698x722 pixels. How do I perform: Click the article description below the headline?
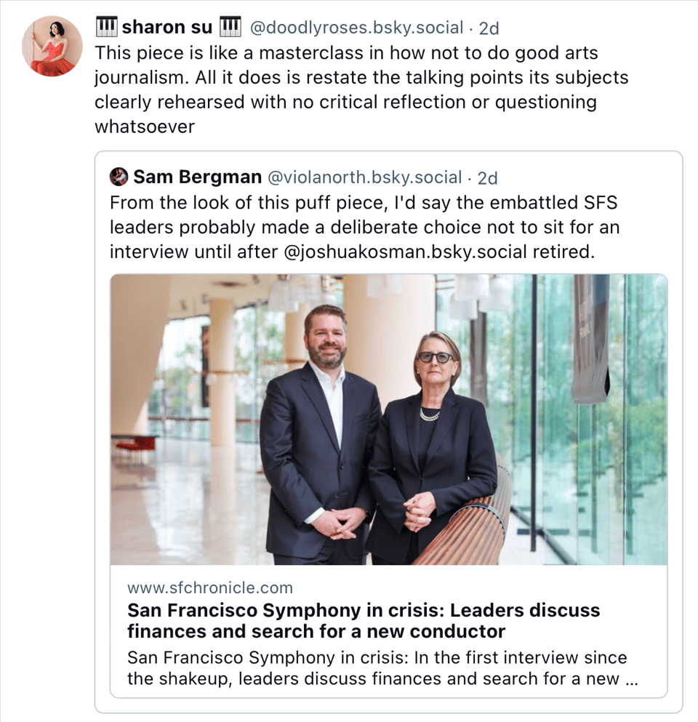click(377, 668)
